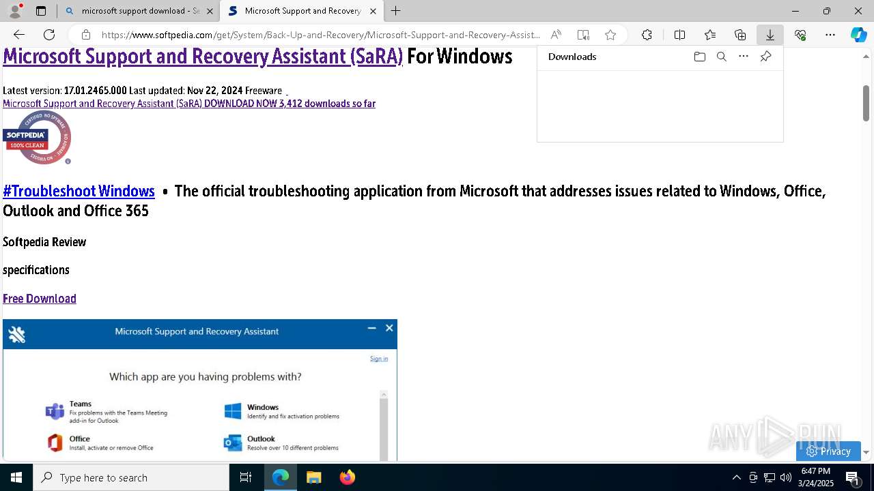
Task: Open Collections panel
Action: pos(740,35)
